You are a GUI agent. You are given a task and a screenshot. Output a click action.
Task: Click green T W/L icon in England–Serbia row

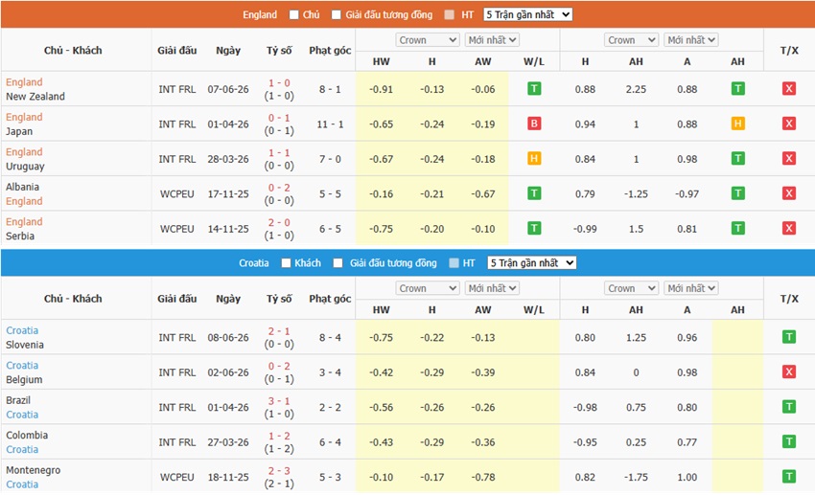[x=534, y=228]
